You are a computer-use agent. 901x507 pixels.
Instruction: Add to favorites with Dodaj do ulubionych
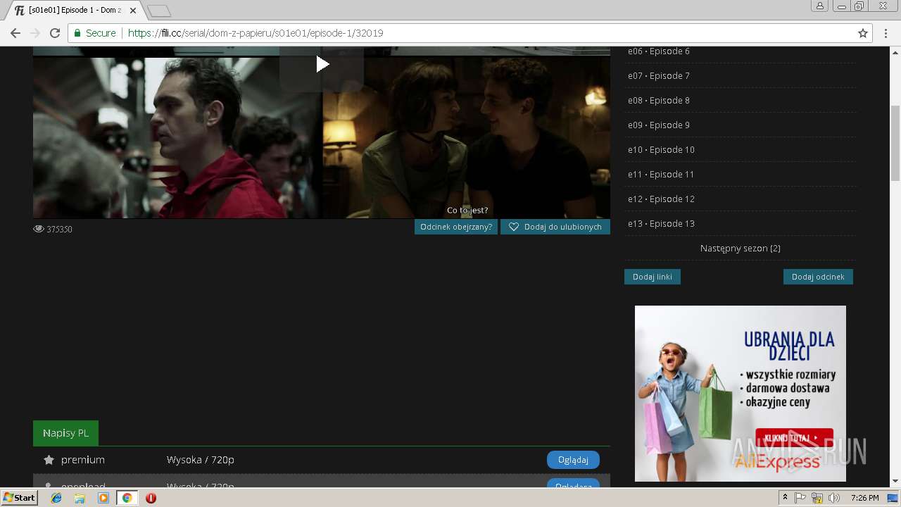click(555, 227)
